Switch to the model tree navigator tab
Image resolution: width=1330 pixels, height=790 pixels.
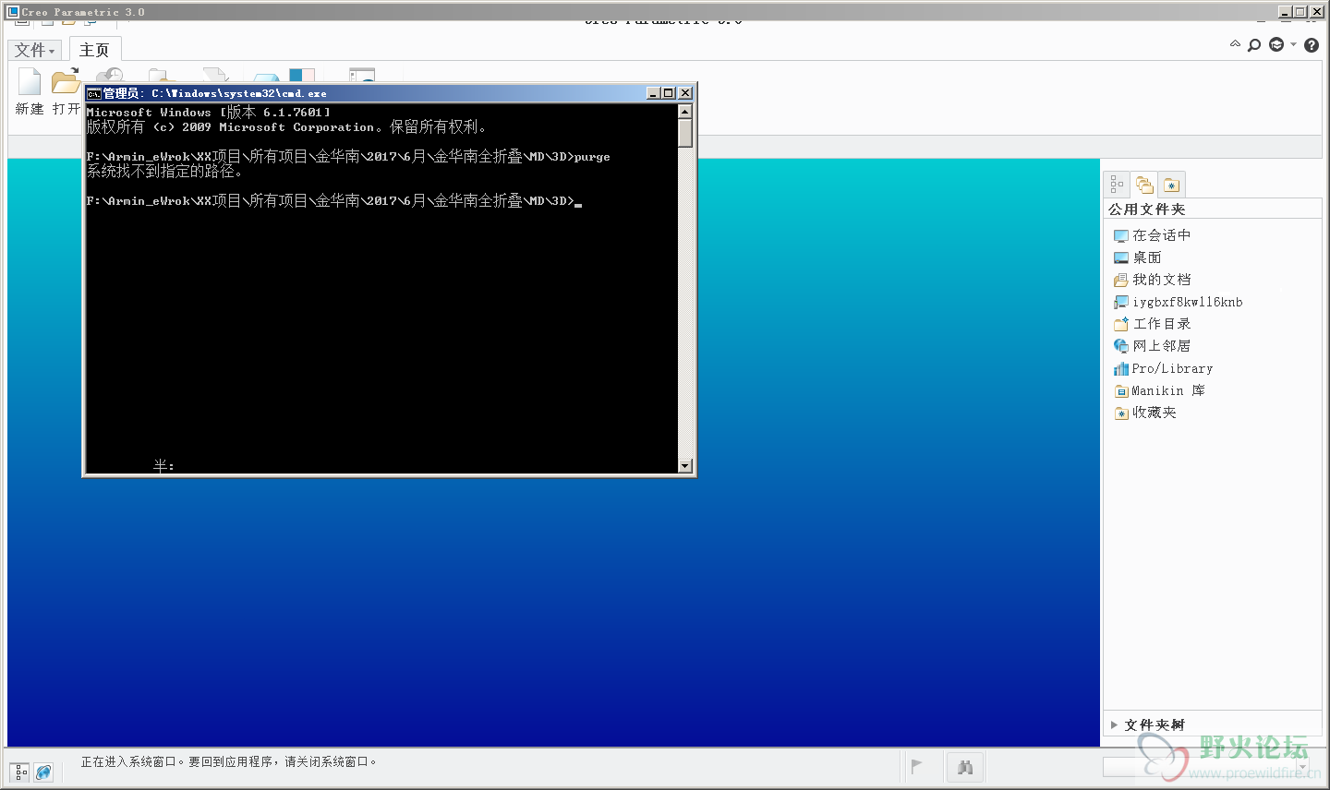(1118, 184)
